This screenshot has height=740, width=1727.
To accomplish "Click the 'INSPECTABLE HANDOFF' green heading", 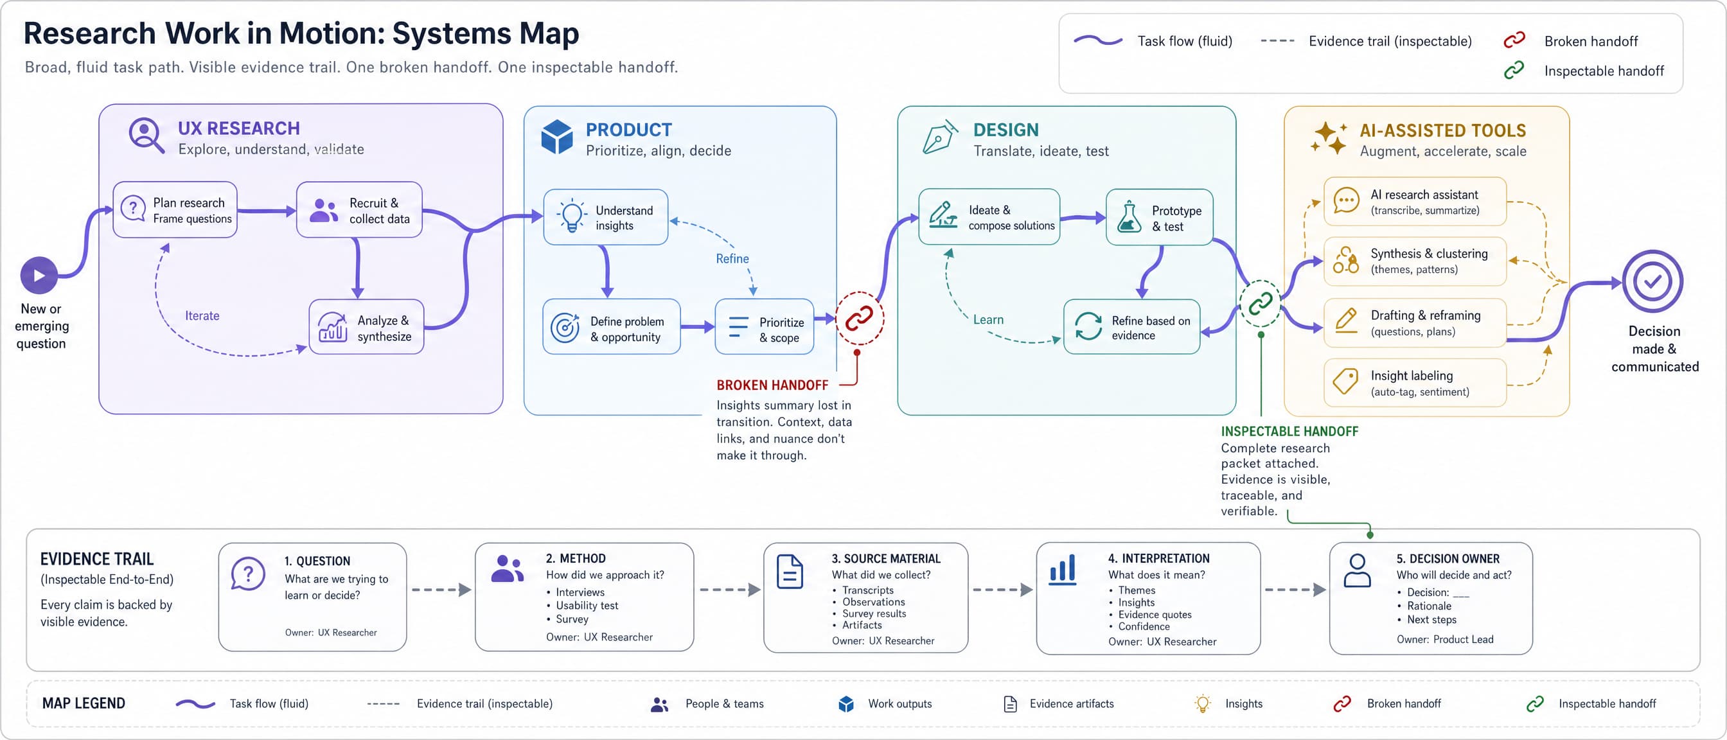I will (x=1289, y=432).
